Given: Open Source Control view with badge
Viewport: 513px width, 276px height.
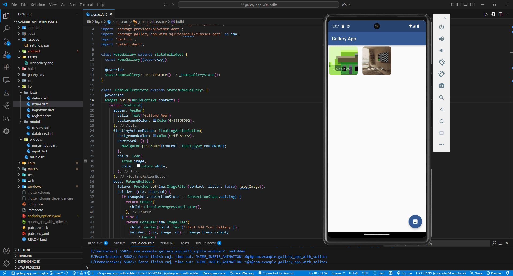Looking at the screenshot, I should (x=6, y=41).
